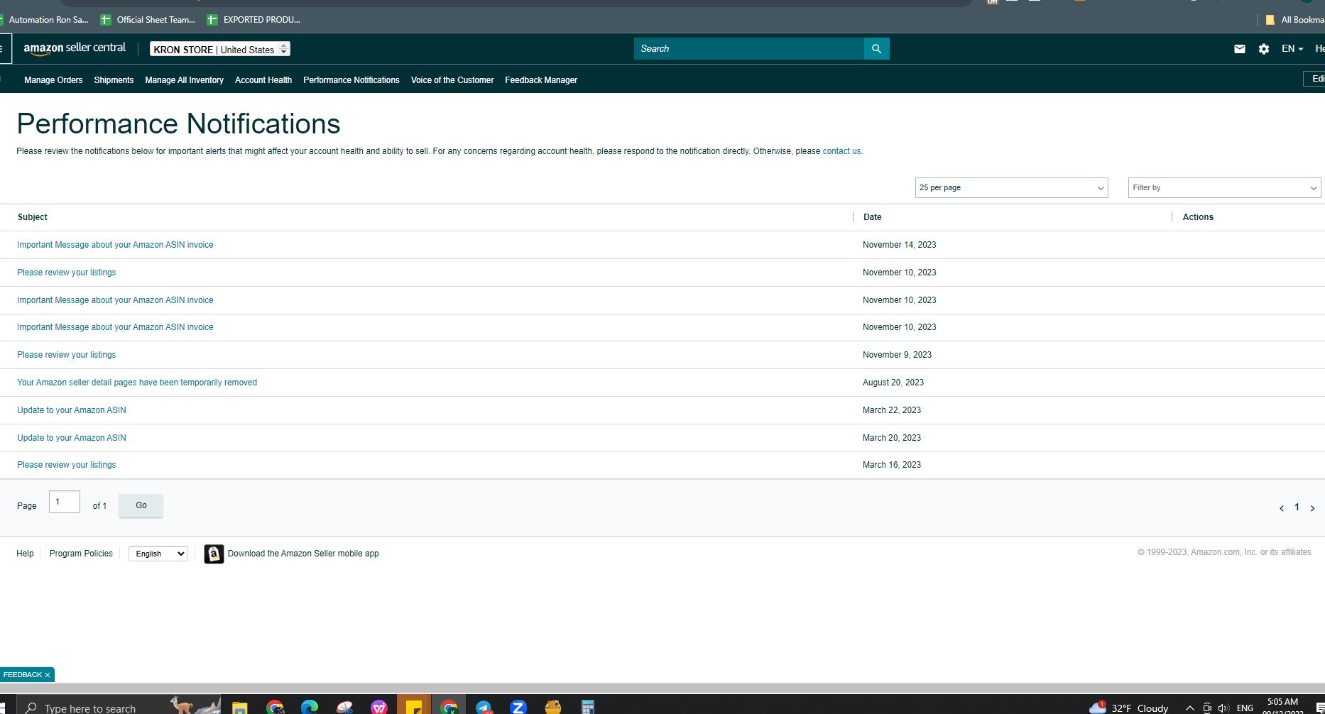Open the Snipping Tool taskbar icon
Image resolution: width=1325 pixels, height=714 pixels.
click(x=344, y=707)
